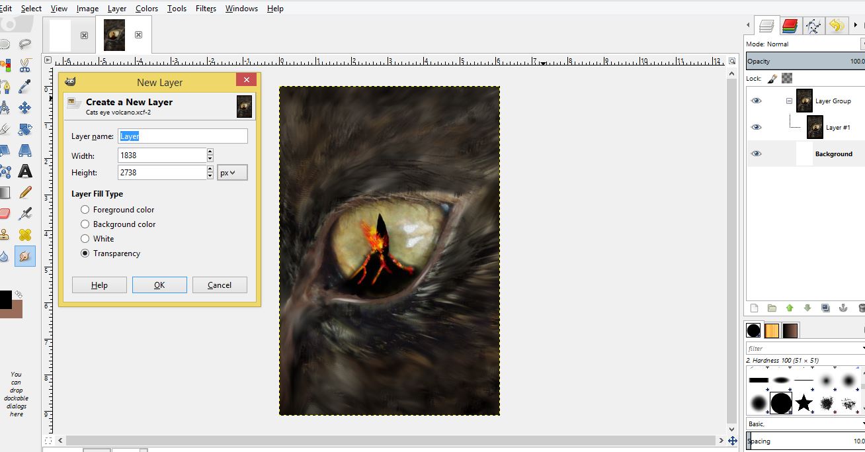The width and height of the screenshot is (865, 452).
Task: Open the Filters menu
Action: click(x=206, y=9)
